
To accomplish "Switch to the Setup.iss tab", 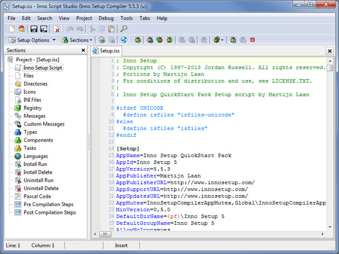I will 106,51.
